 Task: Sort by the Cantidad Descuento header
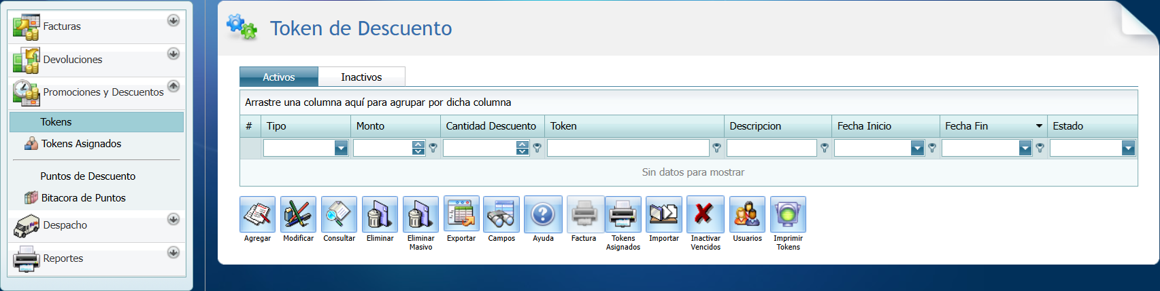pos(493,126)
